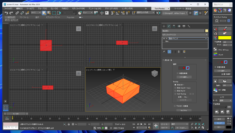Viewport: 235px width, 133px height.
Task: Open the ファイル(F) menu
Action: [x=8, y=8]
